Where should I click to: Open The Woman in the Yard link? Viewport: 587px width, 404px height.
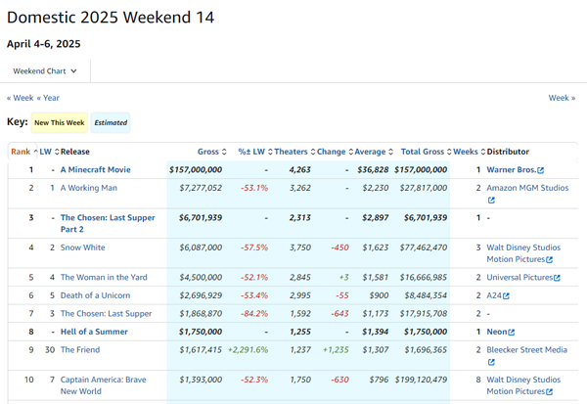(x=104, y=278)
